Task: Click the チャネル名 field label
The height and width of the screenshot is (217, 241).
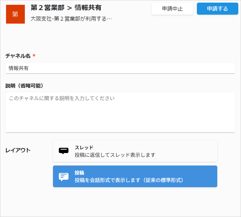Action: click(18, 56)
